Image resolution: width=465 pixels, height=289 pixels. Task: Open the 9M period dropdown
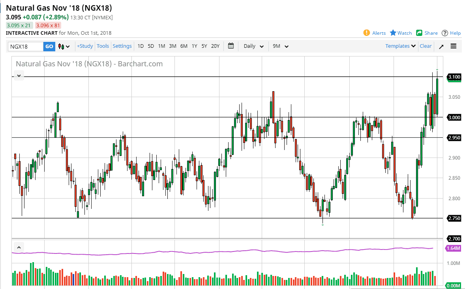pos(281,46)
